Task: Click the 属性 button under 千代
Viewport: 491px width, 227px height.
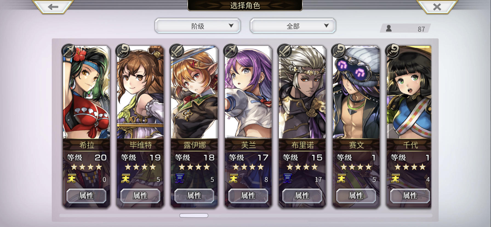Action: click(x=410, y=196)
